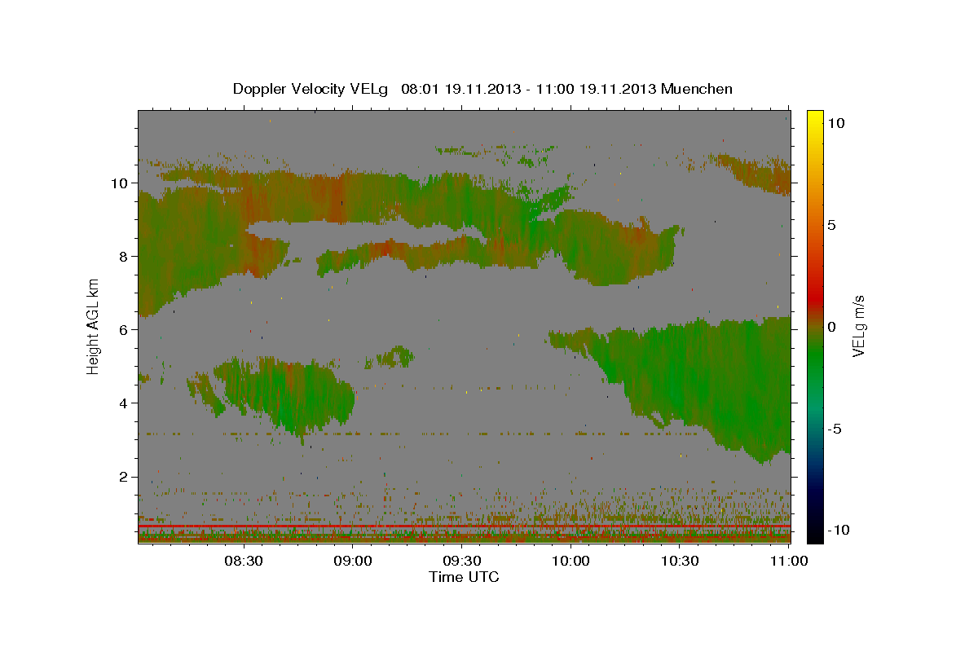Click the colorbar value 10 label

point(835,122)
